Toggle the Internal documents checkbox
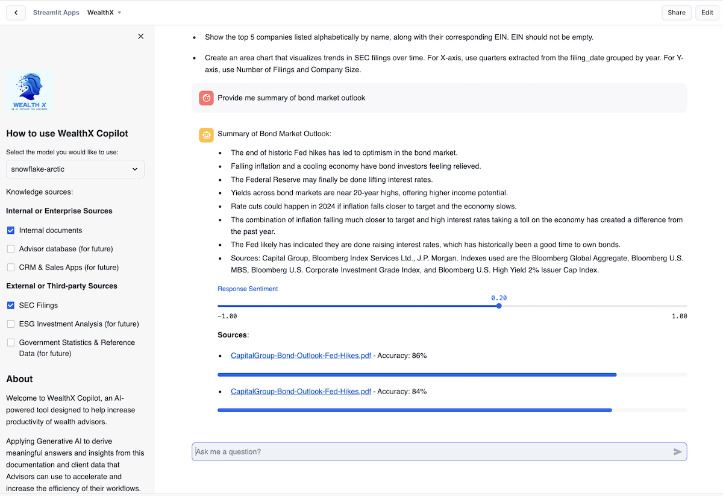Viewport: 723px width, 496px height. coord(11,230)
